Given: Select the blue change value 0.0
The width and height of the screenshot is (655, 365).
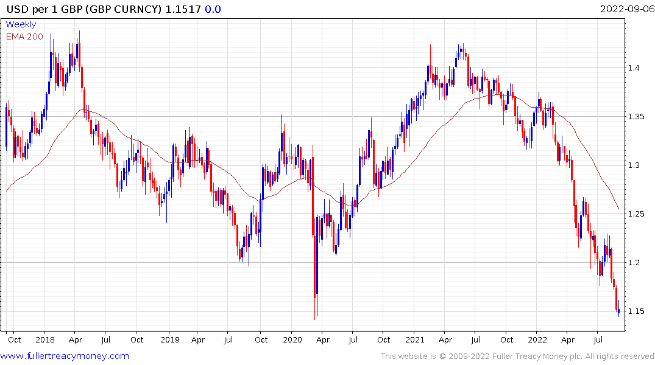Looking at the screenshot, I should click(213, 9).
